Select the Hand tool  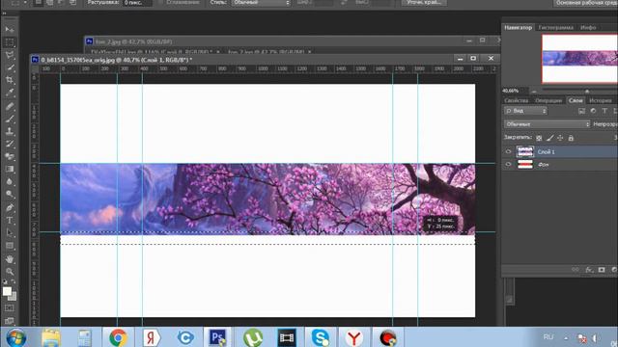10,259
